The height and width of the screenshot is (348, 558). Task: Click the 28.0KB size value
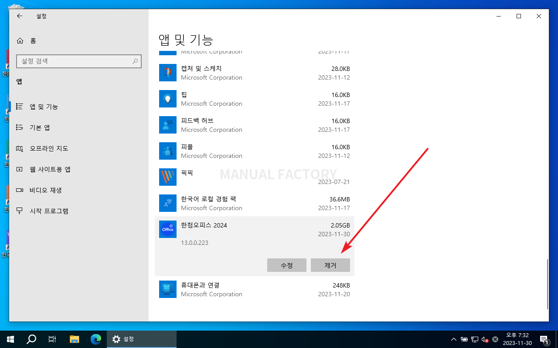click(340, 69)
